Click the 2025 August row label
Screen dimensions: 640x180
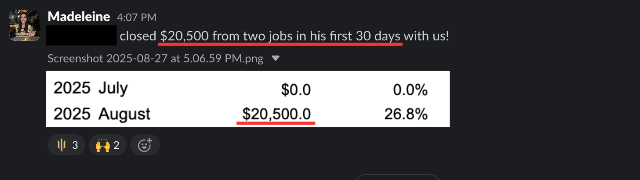(x=102, y=115)
